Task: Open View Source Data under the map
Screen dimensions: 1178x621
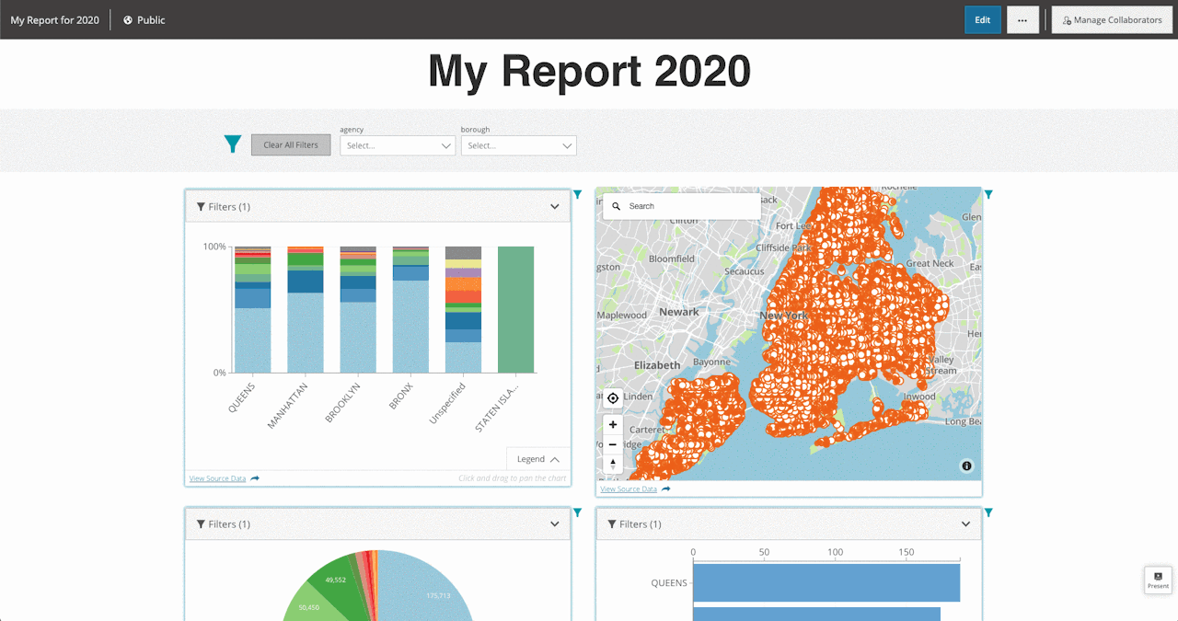Action: [629, 489]
